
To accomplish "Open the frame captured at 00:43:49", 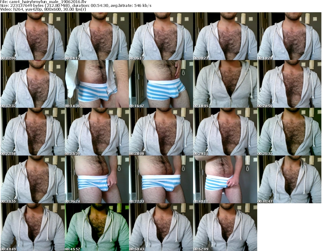I will pyautogui.click(x=33, y=227).
